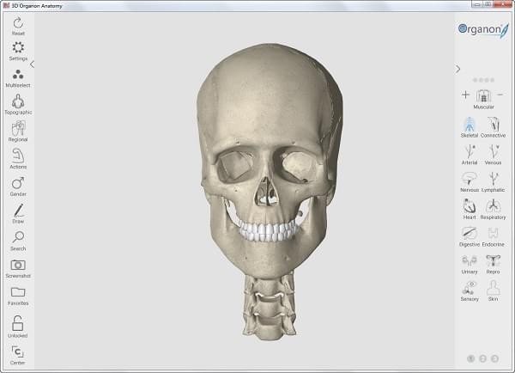The width and height of the screenshot is (515, 373).
Task: Expand the right systems panel arrow
Action: (457, 69)
